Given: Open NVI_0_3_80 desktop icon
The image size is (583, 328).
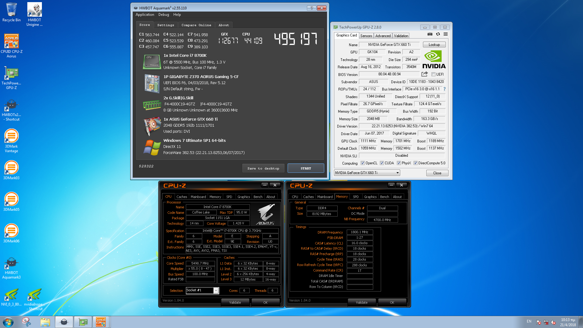Looking at the screenshot, I should (12, 297).
